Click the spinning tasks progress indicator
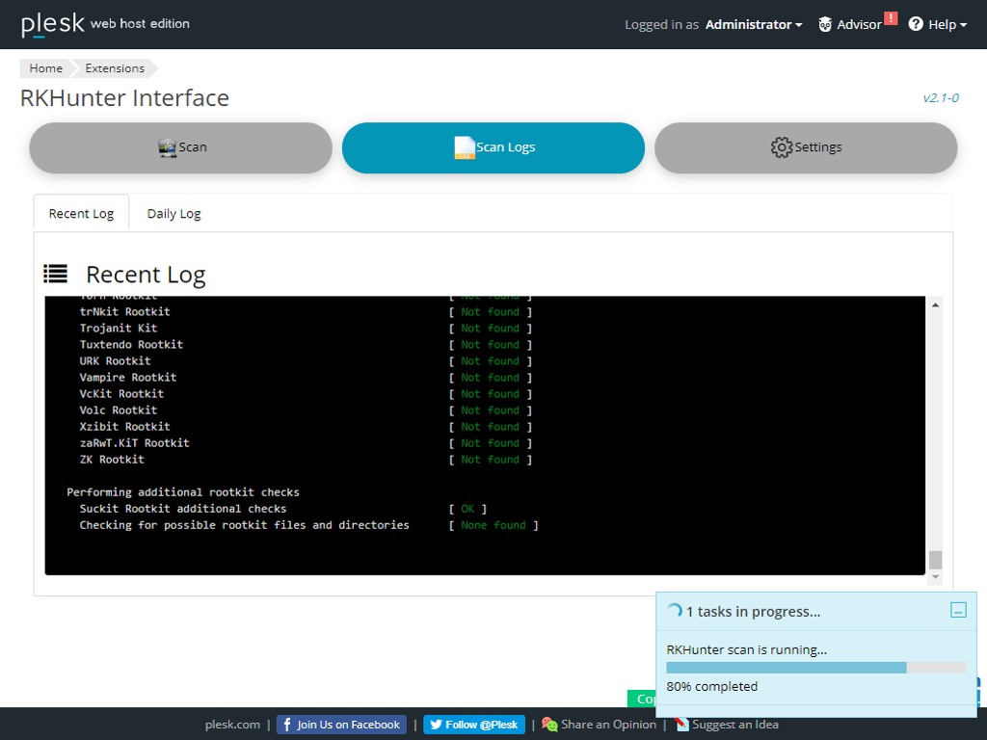Screen dimensions: 987x740 pos(674,610)
